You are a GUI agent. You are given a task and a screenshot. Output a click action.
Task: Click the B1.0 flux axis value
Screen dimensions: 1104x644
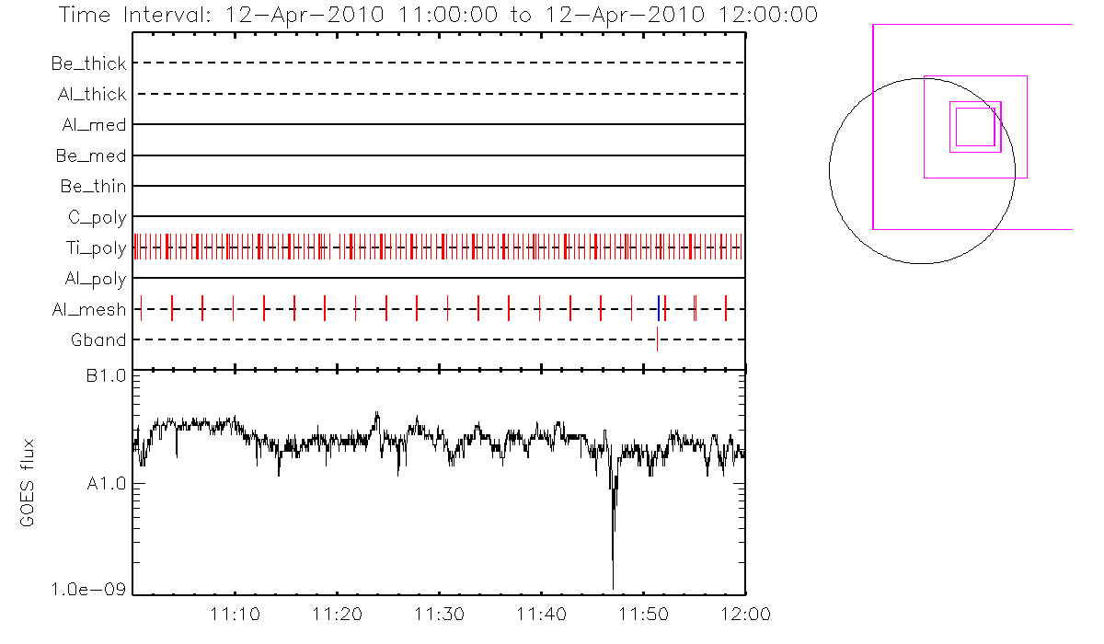point(107,376)
